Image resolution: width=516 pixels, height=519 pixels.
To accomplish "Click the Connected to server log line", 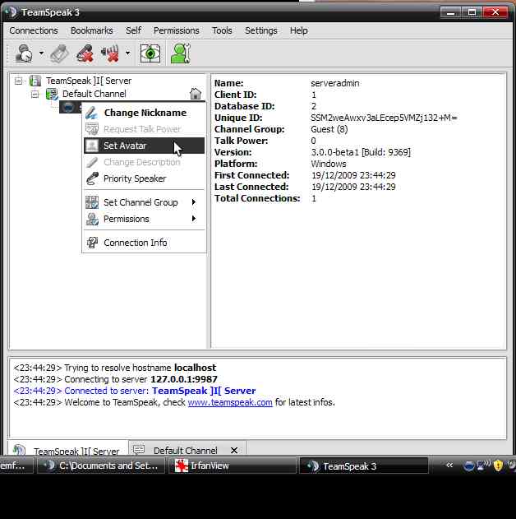I will click(x=135, y=391).
